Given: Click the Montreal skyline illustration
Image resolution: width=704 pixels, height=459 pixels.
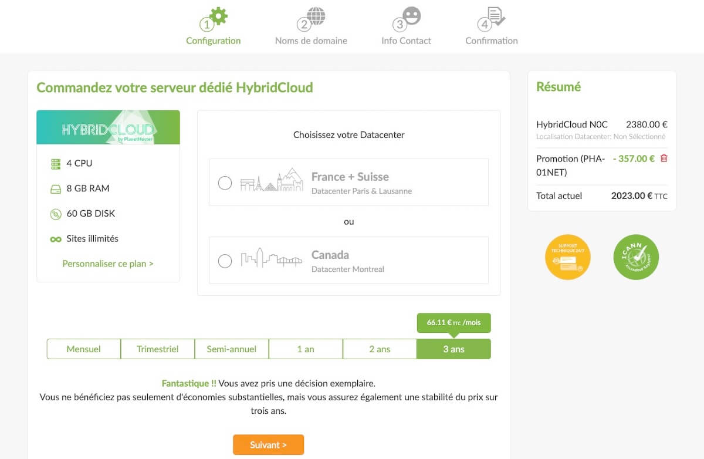Looking at the screenshot, I should point(271,258).
